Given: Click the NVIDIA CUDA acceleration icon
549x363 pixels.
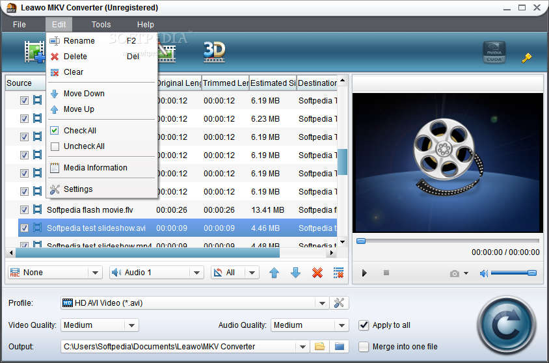Looking at the screenshot, I should click(x=494, y=52).
